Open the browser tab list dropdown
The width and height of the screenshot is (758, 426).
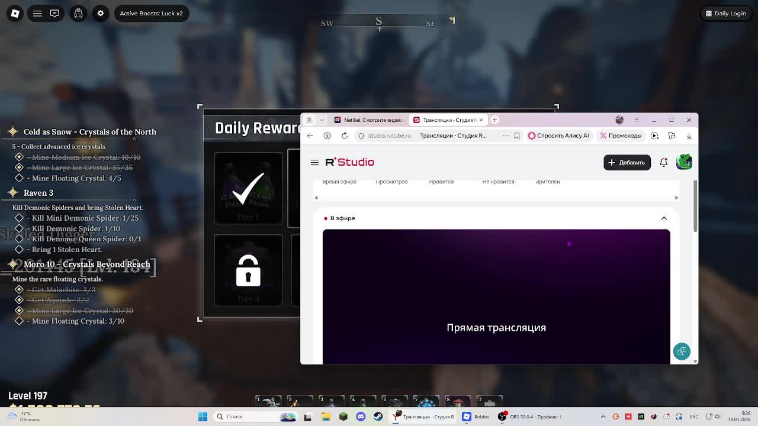coord(322,120)
